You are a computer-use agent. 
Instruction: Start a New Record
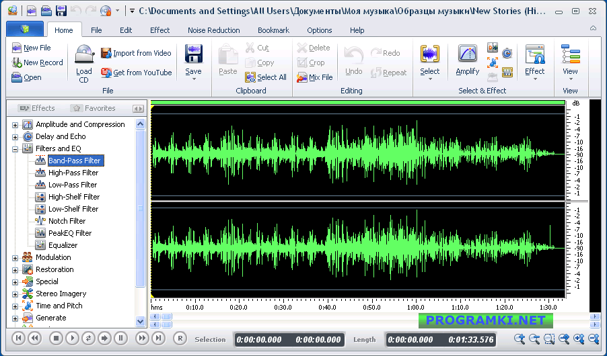(x=37, y=62)
